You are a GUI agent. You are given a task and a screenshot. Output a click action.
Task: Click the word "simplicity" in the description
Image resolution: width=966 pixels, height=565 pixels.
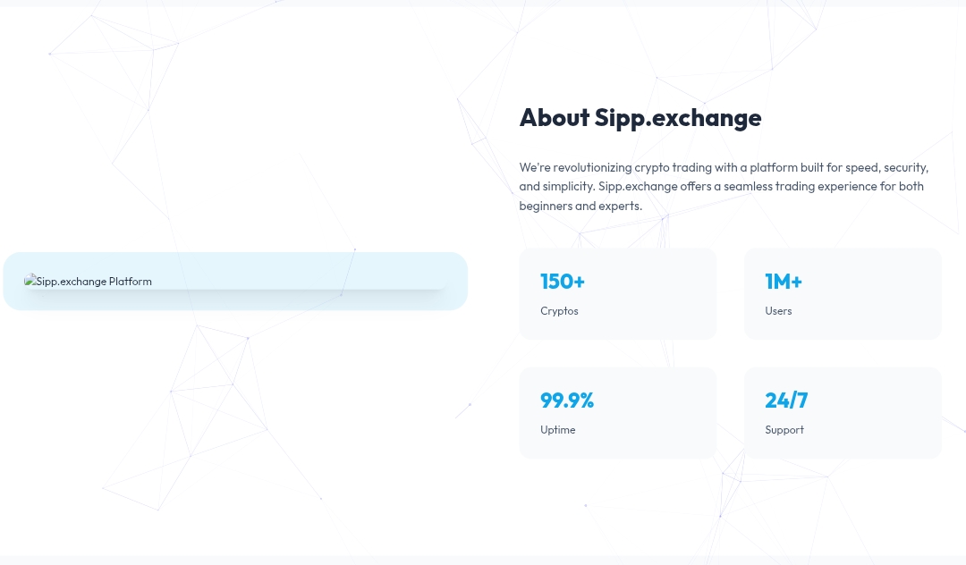568,187
